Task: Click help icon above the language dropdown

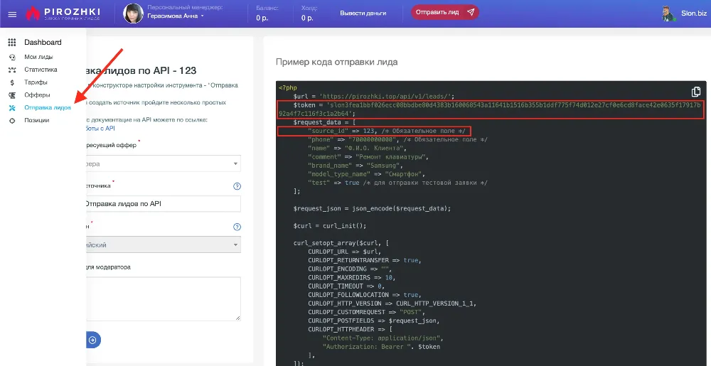Action: pyautogui.click(x=237, y=227)
